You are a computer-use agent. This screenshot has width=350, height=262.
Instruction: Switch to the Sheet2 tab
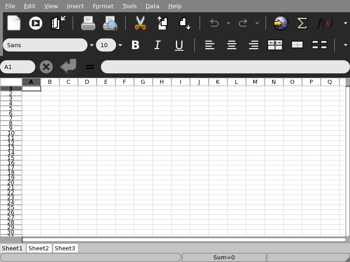tap(39, 248)
